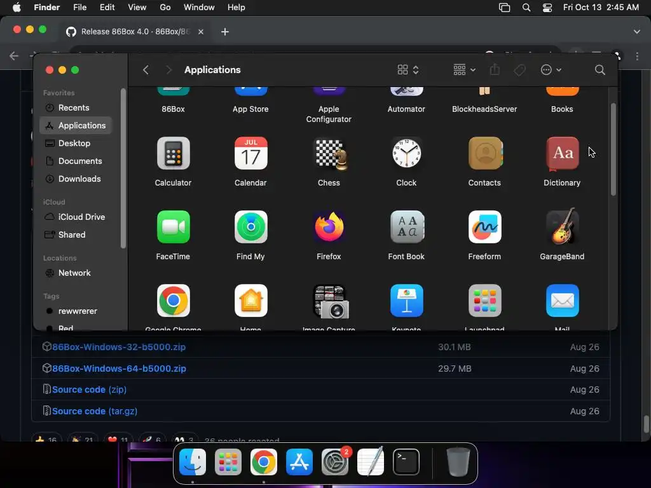Open the Clock app icon

[x=406, y=153]
